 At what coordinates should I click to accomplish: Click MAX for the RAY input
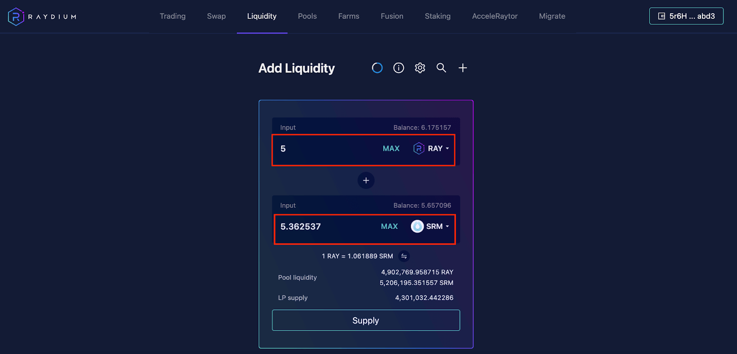click(x=391, y=148)
